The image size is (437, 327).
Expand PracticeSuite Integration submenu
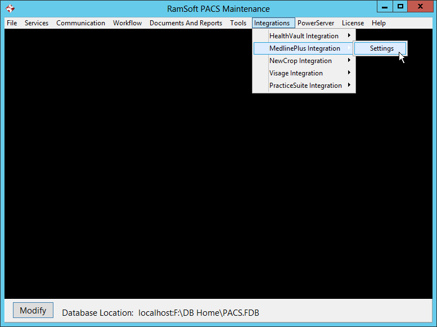pyautogui.click(x=305, y=86)
